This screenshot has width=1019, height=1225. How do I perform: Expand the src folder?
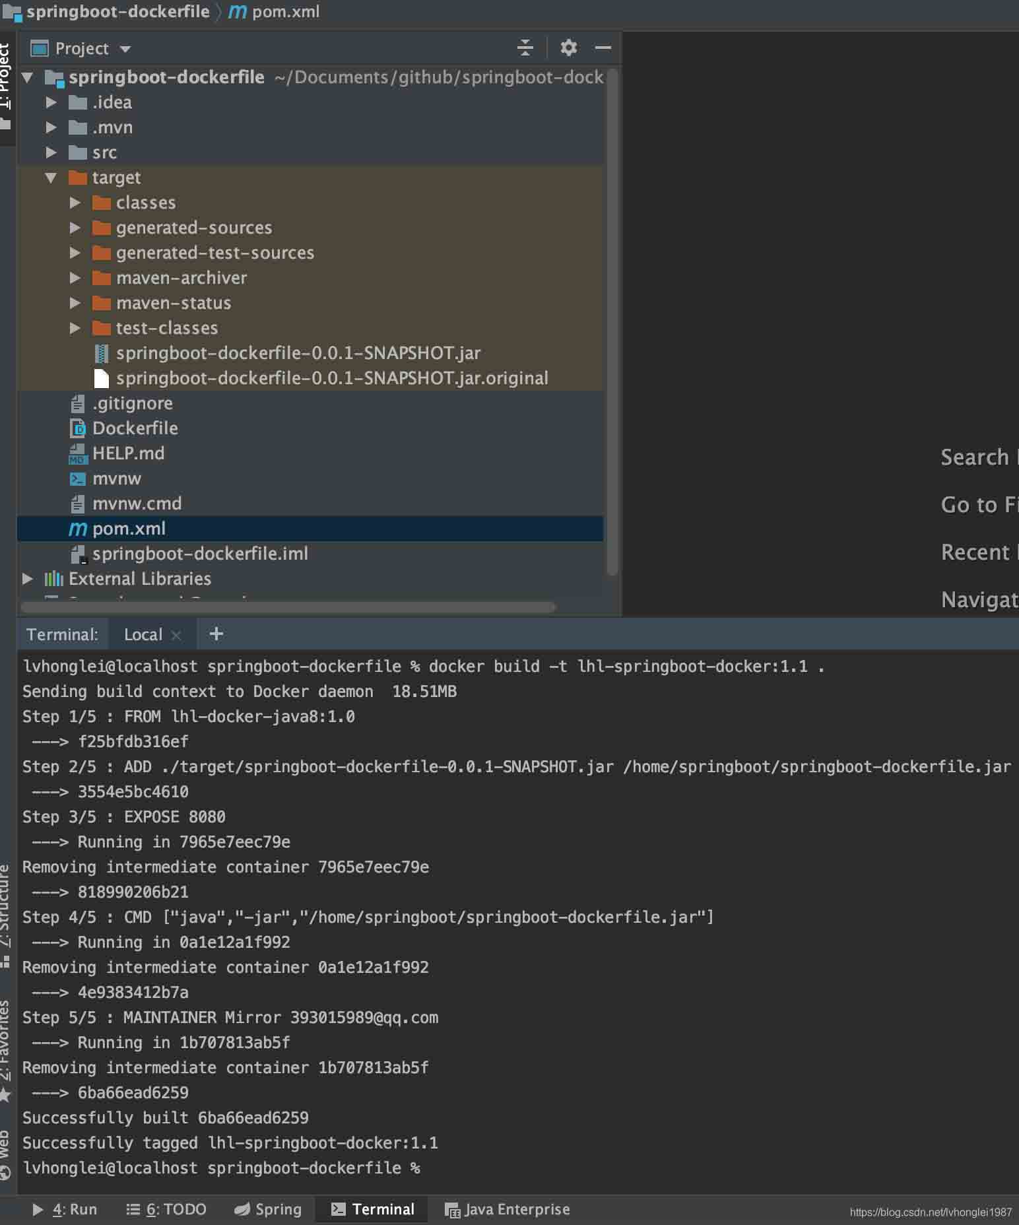(x=51, y=152)
